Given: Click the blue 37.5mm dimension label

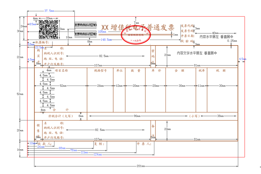Looking at the screenshot, I should [x=49, y=11].
